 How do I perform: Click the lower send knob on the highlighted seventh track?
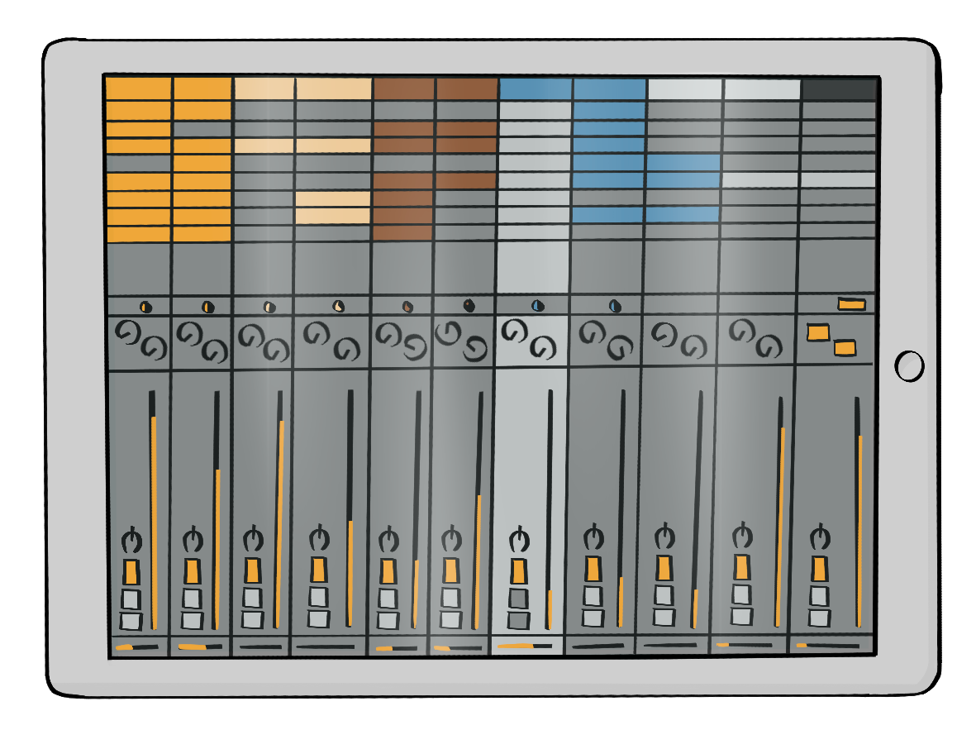542,348
